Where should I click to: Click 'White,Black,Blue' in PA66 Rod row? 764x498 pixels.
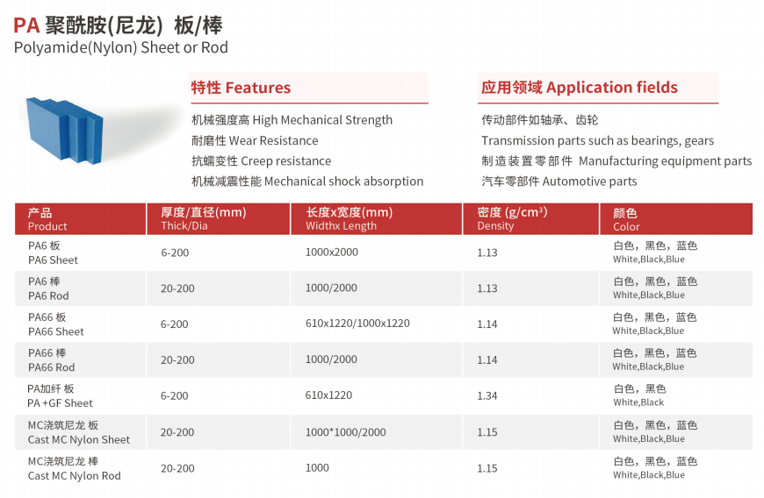649,366
